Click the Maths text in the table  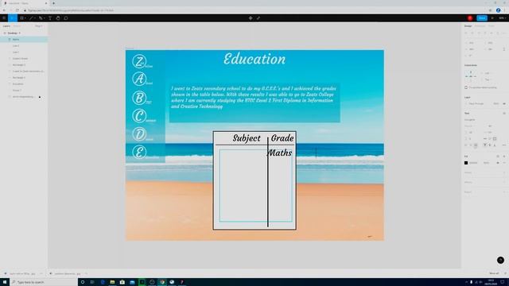pos(279,153)
